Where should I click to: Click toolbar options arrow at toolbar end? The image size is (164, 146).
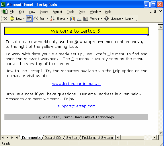click(x=136, y=20)
